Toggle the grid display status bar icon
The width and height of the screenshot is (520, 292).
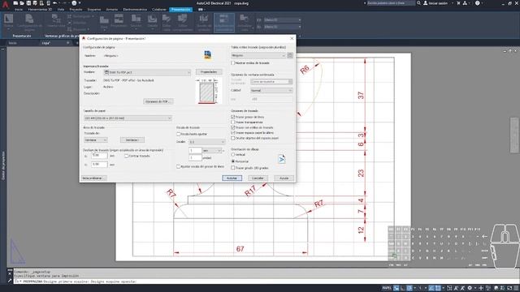pos(396,288)
